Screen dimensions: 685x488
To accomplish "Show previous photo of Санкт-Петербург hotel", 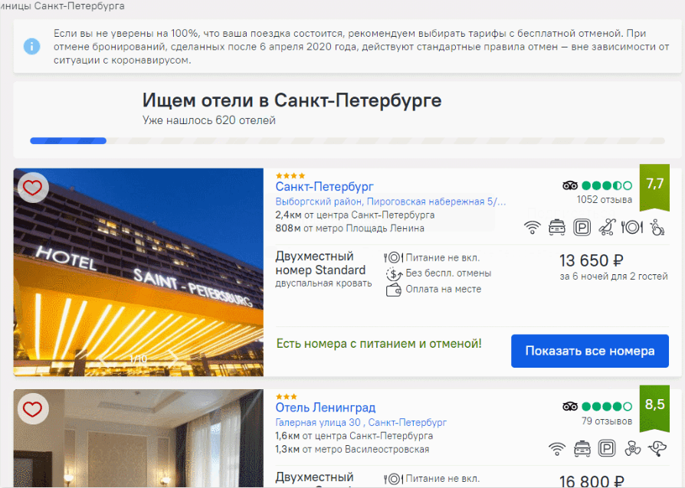I will [103, 359].
